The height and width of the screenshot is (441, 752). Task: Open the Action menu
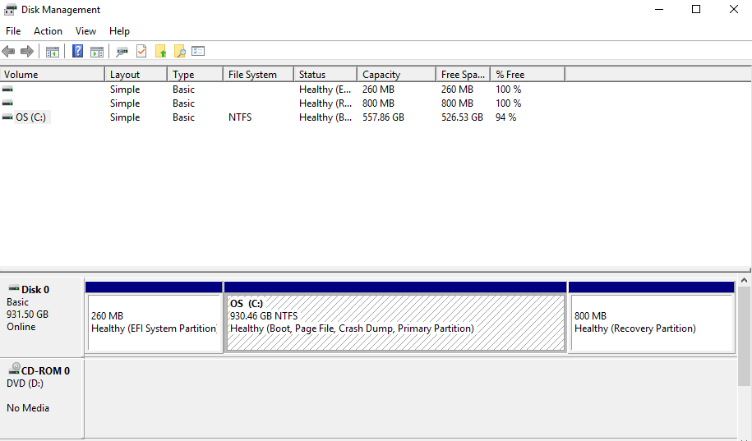click(x=48, y=31)
